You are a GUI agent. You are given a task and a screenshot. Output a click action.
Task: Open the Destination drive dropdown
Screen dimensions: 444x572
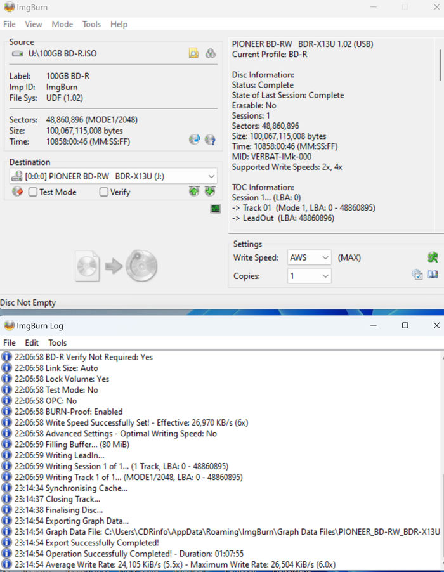[x=113, y=176]
